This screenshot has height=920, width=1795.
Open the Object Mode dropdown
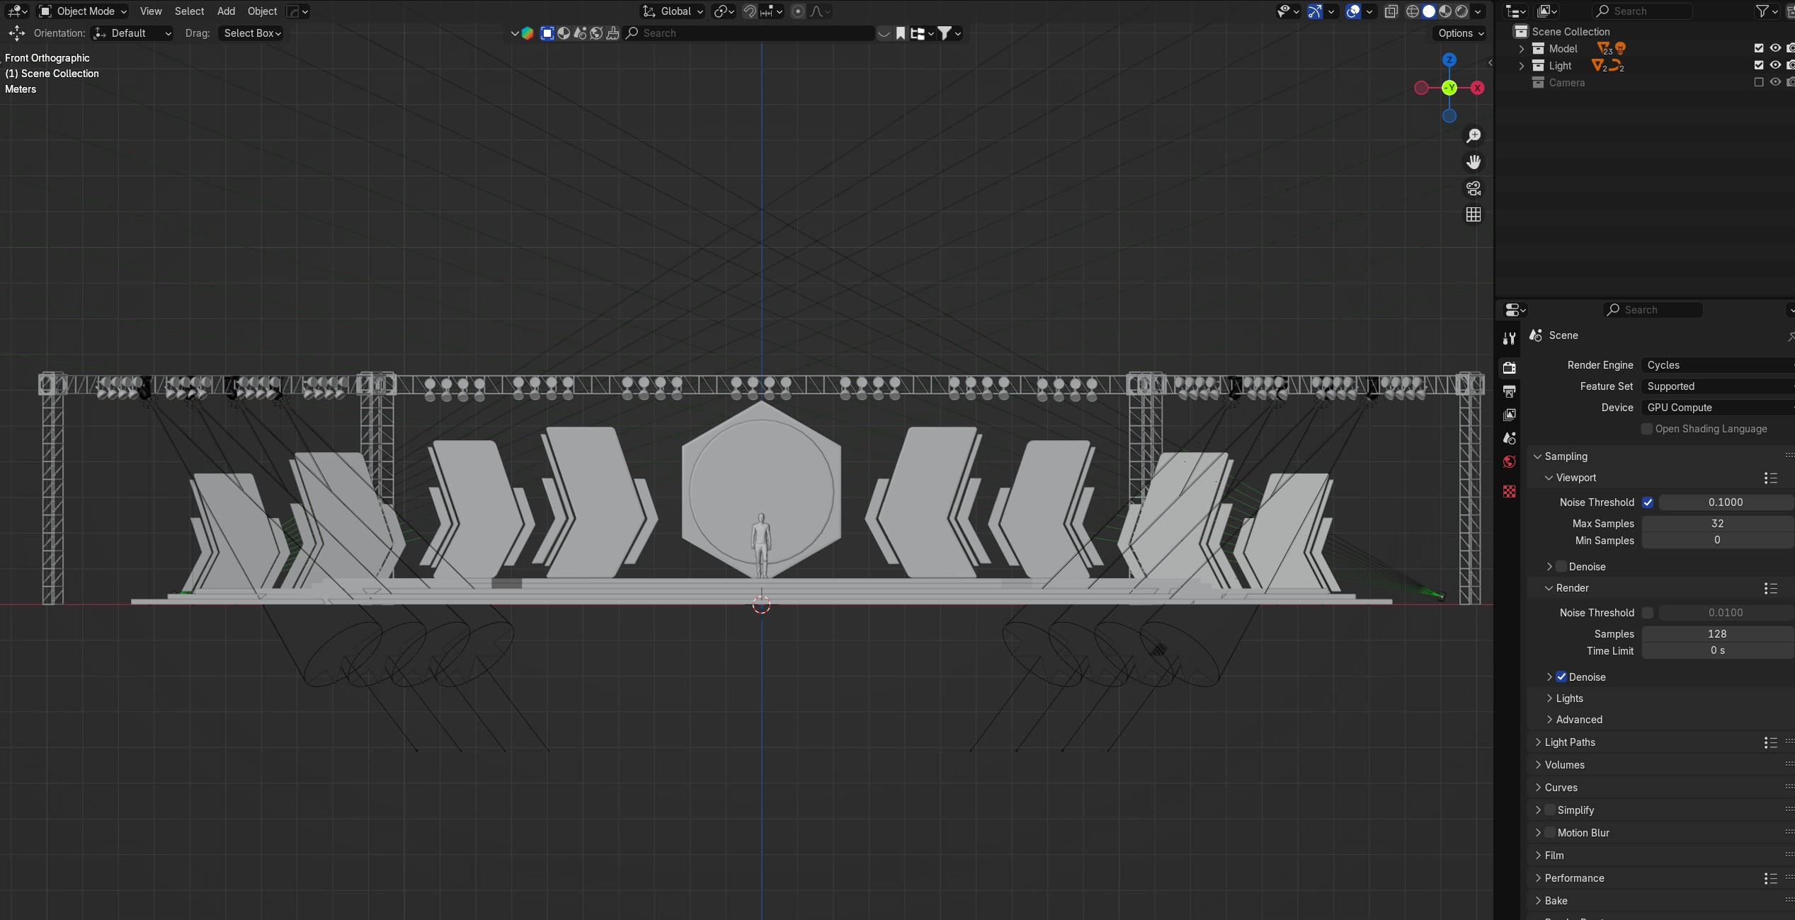(x=83, y=11)
